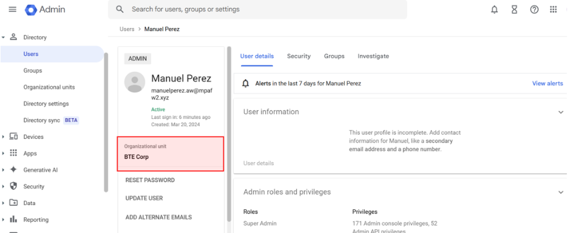Click the sidebar vertical scrollbar
Image resolution: width=568 pixels, height=233 pixels.
point(106,122)
